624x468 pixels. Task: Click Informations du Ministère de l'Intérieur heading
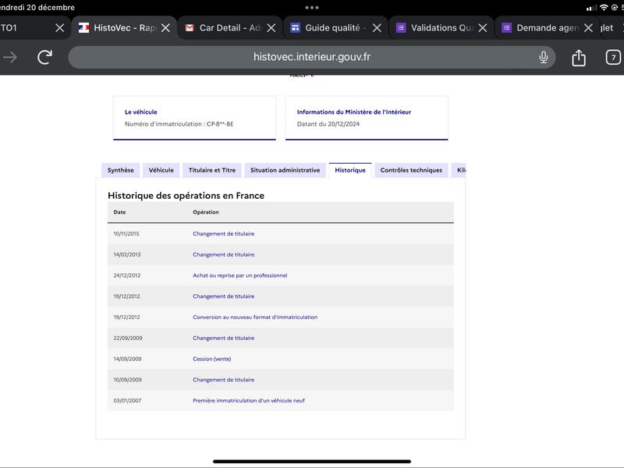click(x=354, y=112)
